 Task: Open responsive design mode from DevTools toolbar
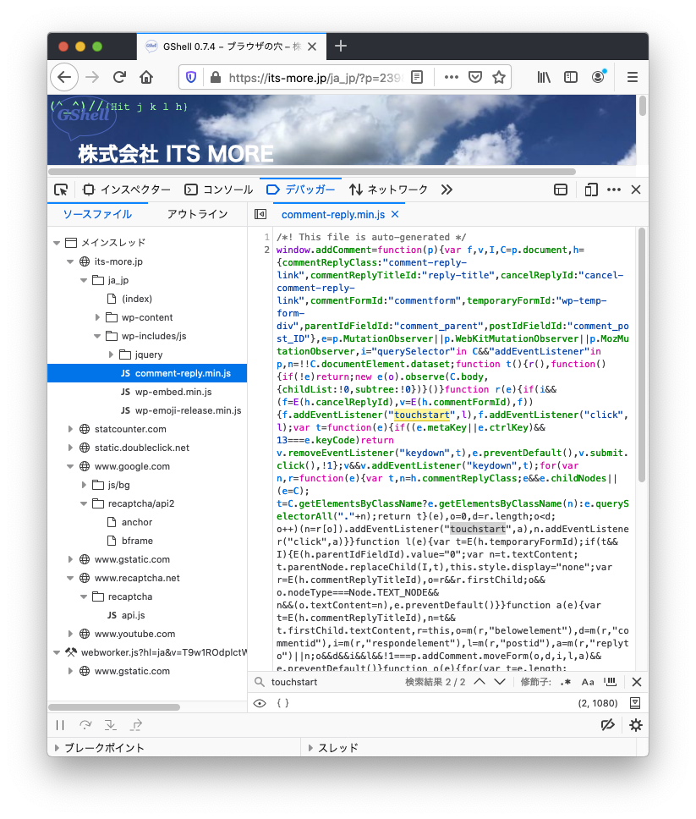(x=591, y=190)
